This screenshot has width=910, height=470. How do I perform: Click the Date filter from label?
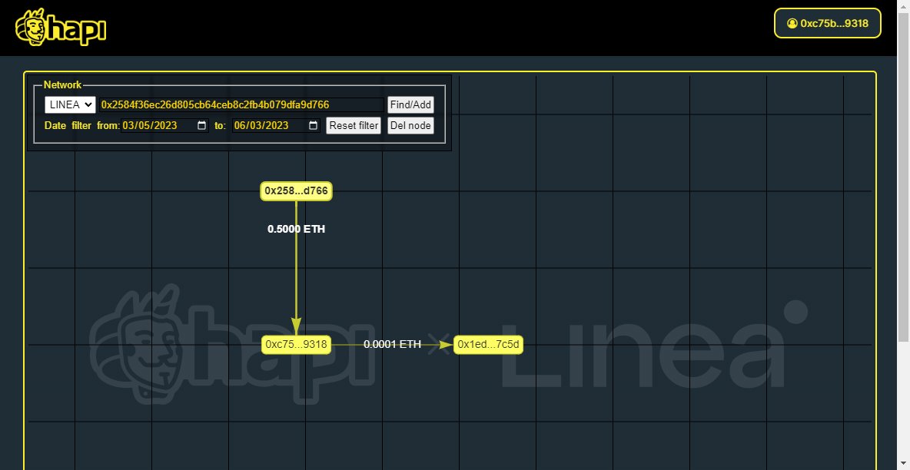[81, 125]
